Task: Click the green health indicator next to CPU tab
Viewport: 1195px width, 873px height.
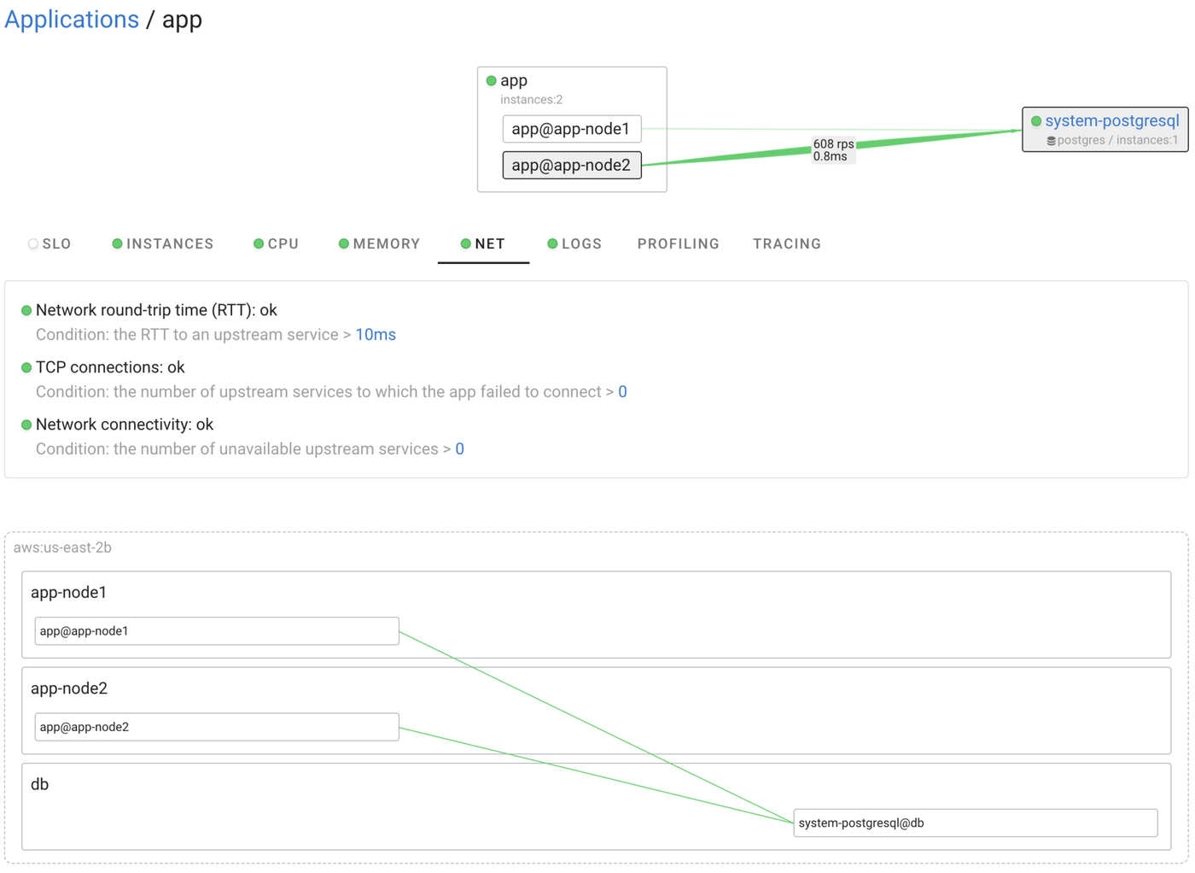Action: [x=258, y=243]
